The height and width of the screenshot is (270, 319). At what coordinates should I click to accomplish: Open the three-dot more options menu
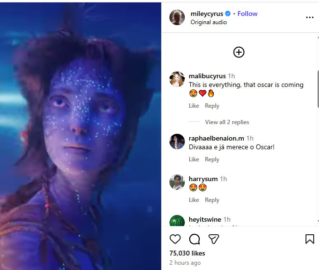coord(310,17)
